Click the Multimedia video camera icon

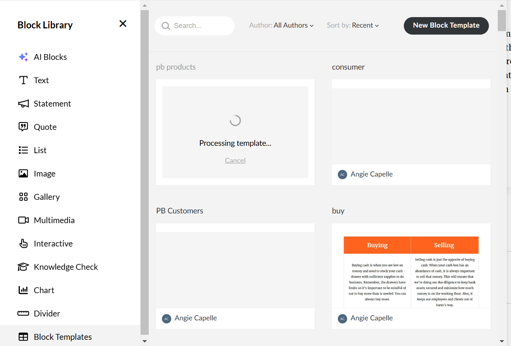[x=23, y=220]
